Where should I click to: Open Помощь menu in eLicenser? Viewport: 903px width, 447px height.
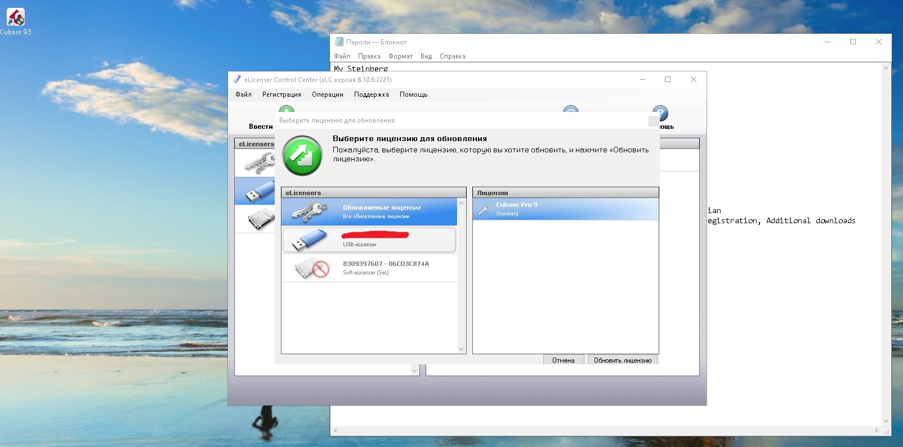point(414,94)
